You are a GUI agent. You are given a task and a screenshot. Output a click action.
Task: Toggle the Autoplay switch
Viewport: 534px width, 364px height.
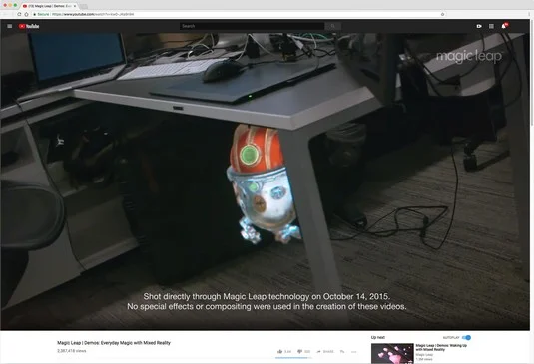[x=466, y=337]
